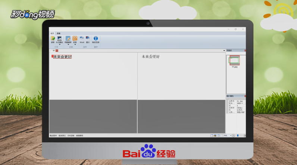Click the zoom in plus button
This screenshot has width=297, height=165.
245,136
